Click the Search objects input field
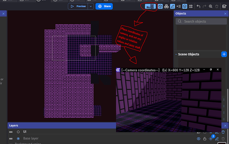 pyautogui.click(x=201, y=21)
